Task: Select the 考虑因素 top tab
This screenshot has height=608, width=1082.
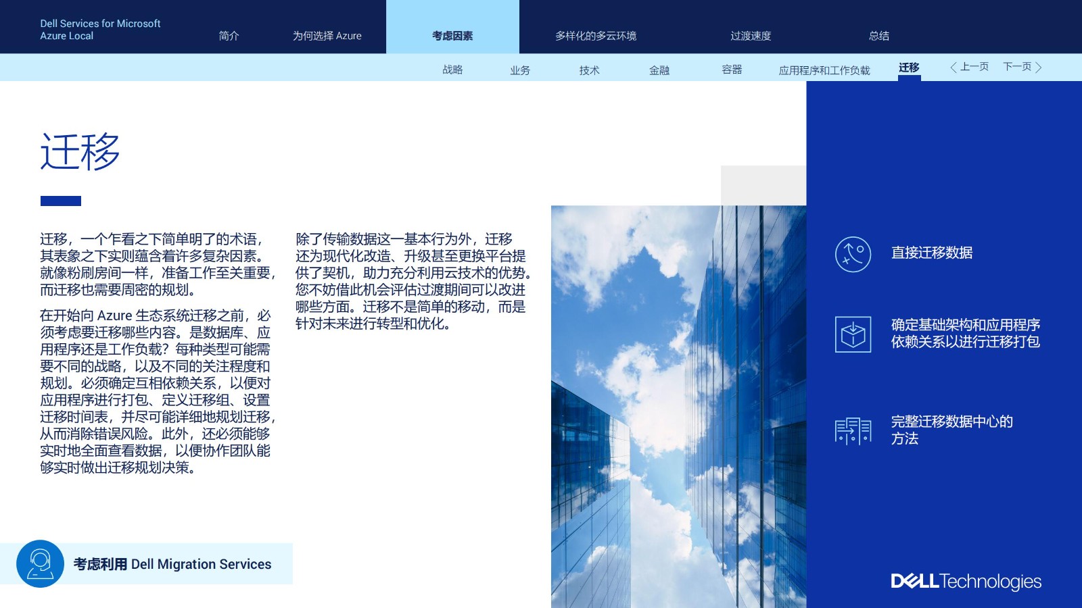Action: click(452, 36)
